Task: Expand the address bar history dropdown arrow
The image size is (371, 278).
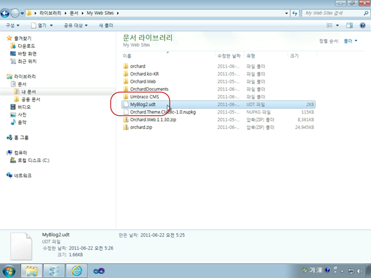Action: pyautogui.click(x=287, y=13)
